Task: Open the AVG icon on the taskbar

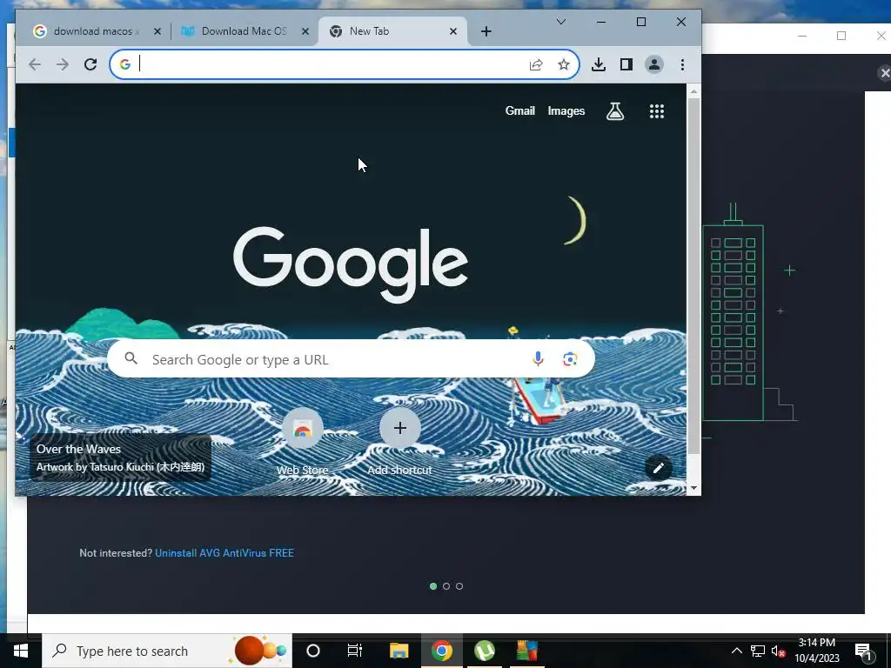Action: (526, 651)
